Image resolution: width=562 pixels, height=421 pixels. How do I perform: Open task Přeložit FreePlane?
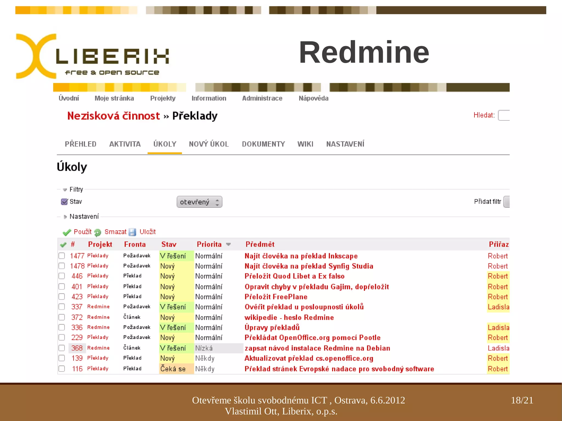tap(276, 297)
